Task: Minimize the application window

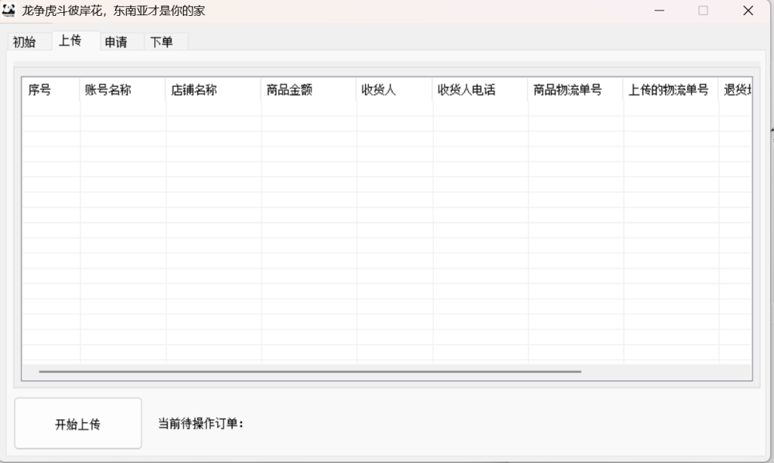Action: (x=659, y=11)
